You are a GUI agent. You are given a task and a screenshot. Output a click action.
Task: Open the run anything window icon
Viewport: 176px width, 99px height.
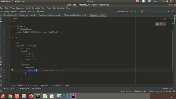[172, 12]
